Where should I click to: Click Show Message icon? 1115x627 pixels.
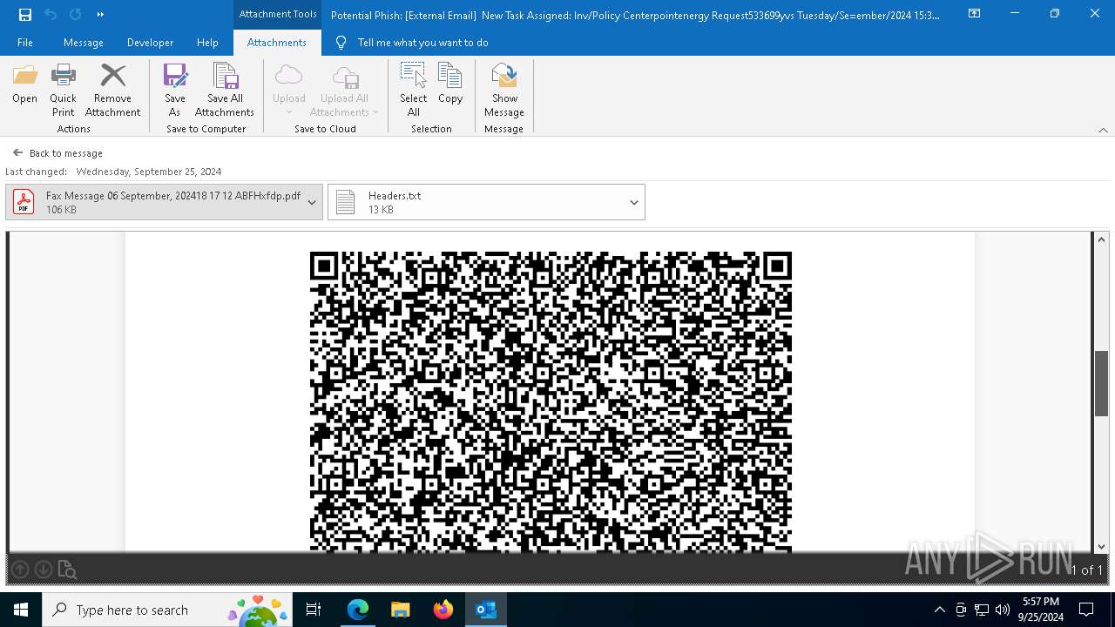504,91
